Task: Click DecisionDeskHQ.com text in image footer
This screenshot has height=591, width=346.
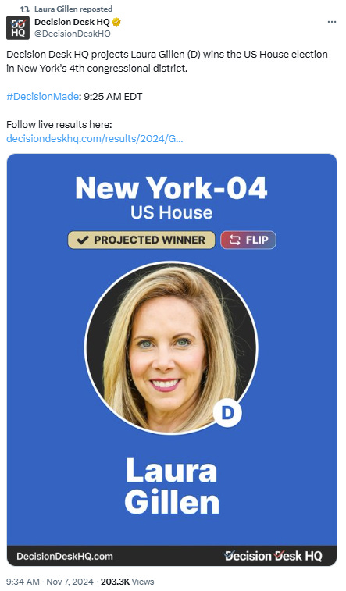Action: pos(65,557)
